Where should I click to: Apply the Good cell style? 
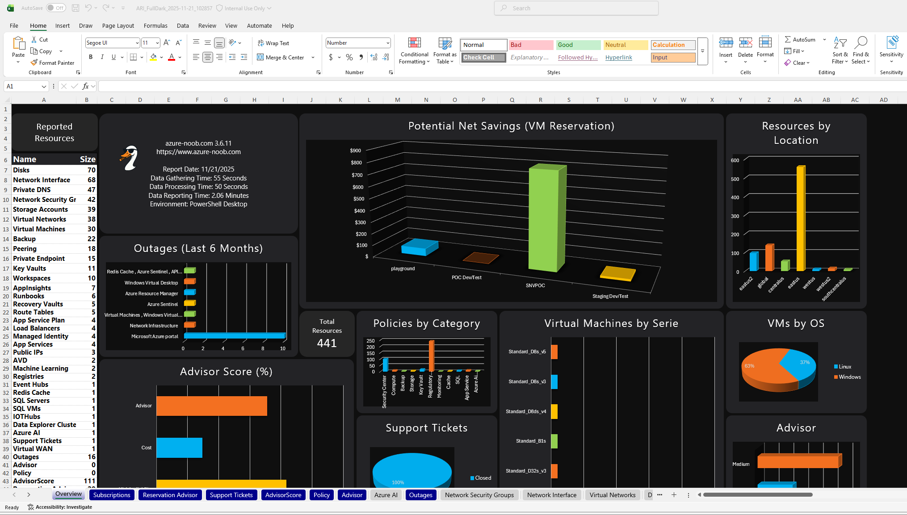(578, 45)
